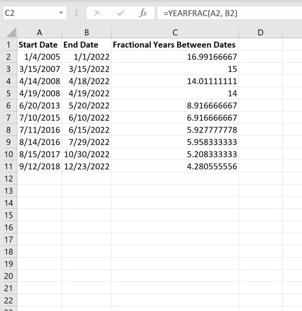Select row 1 header
The image size is (302, 311).
click(8, 45)
